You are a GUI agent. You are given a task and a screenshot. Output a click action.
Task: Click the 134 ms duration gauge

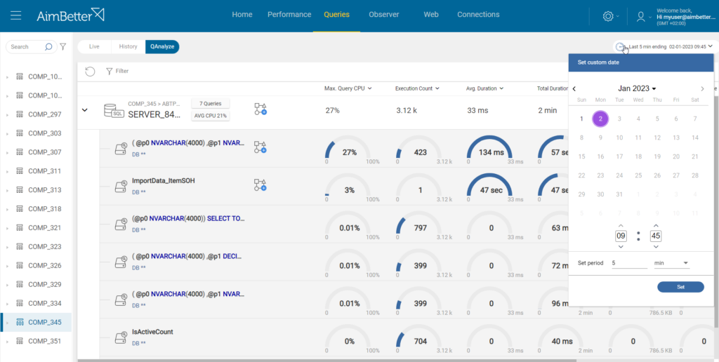pos(491,150)
